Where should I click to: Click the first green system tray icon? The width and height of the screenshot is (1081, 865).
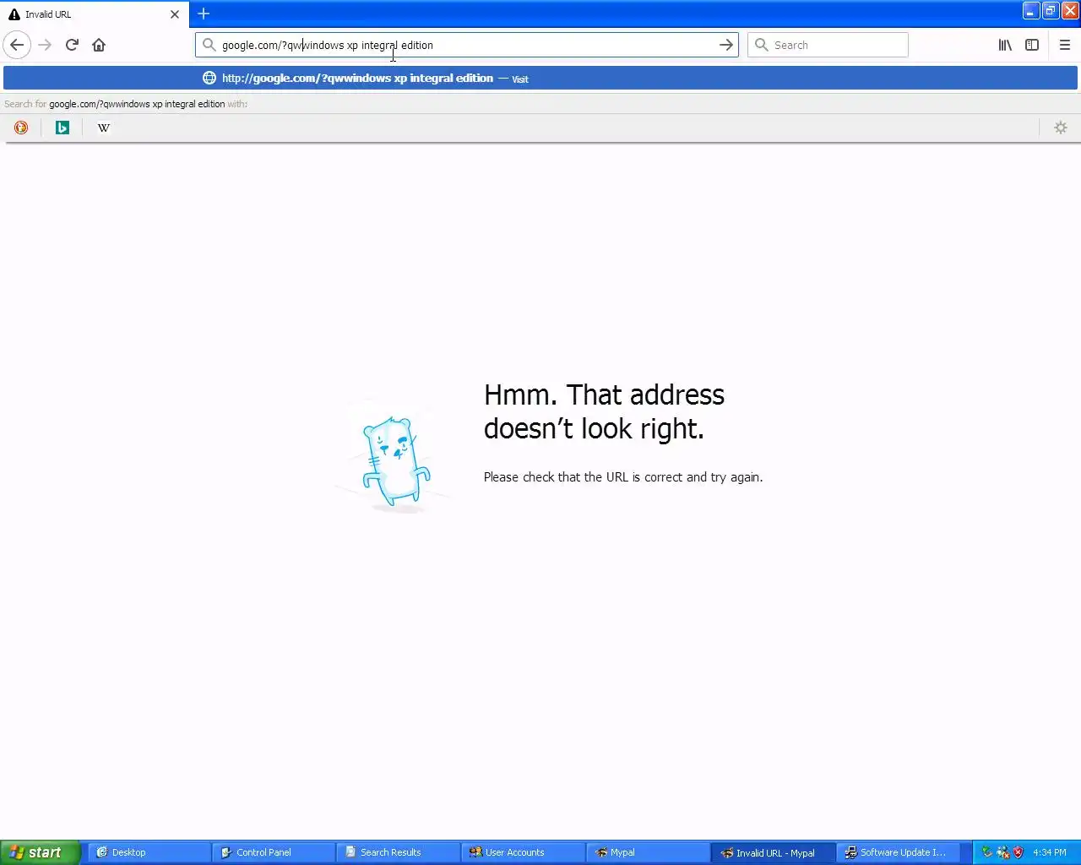click(x=986, y=852)
